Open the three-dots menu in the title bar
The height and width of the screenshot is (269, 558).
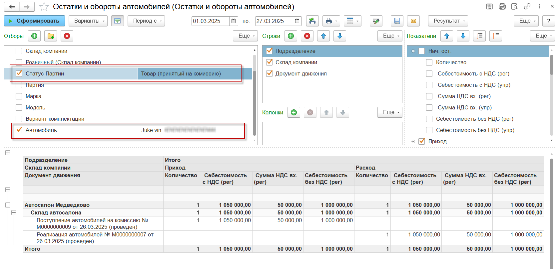click(x=539, y=6)
